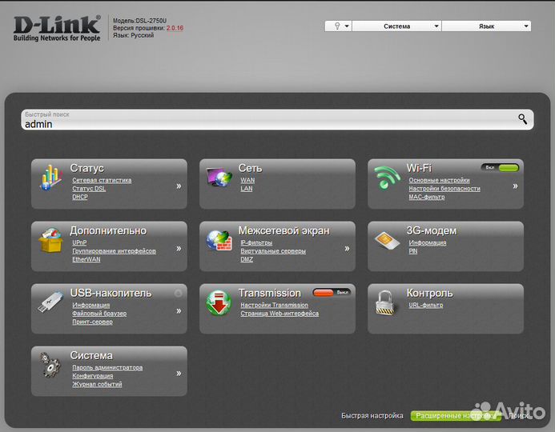Open Настройки Transmission link

click(275, 305)
